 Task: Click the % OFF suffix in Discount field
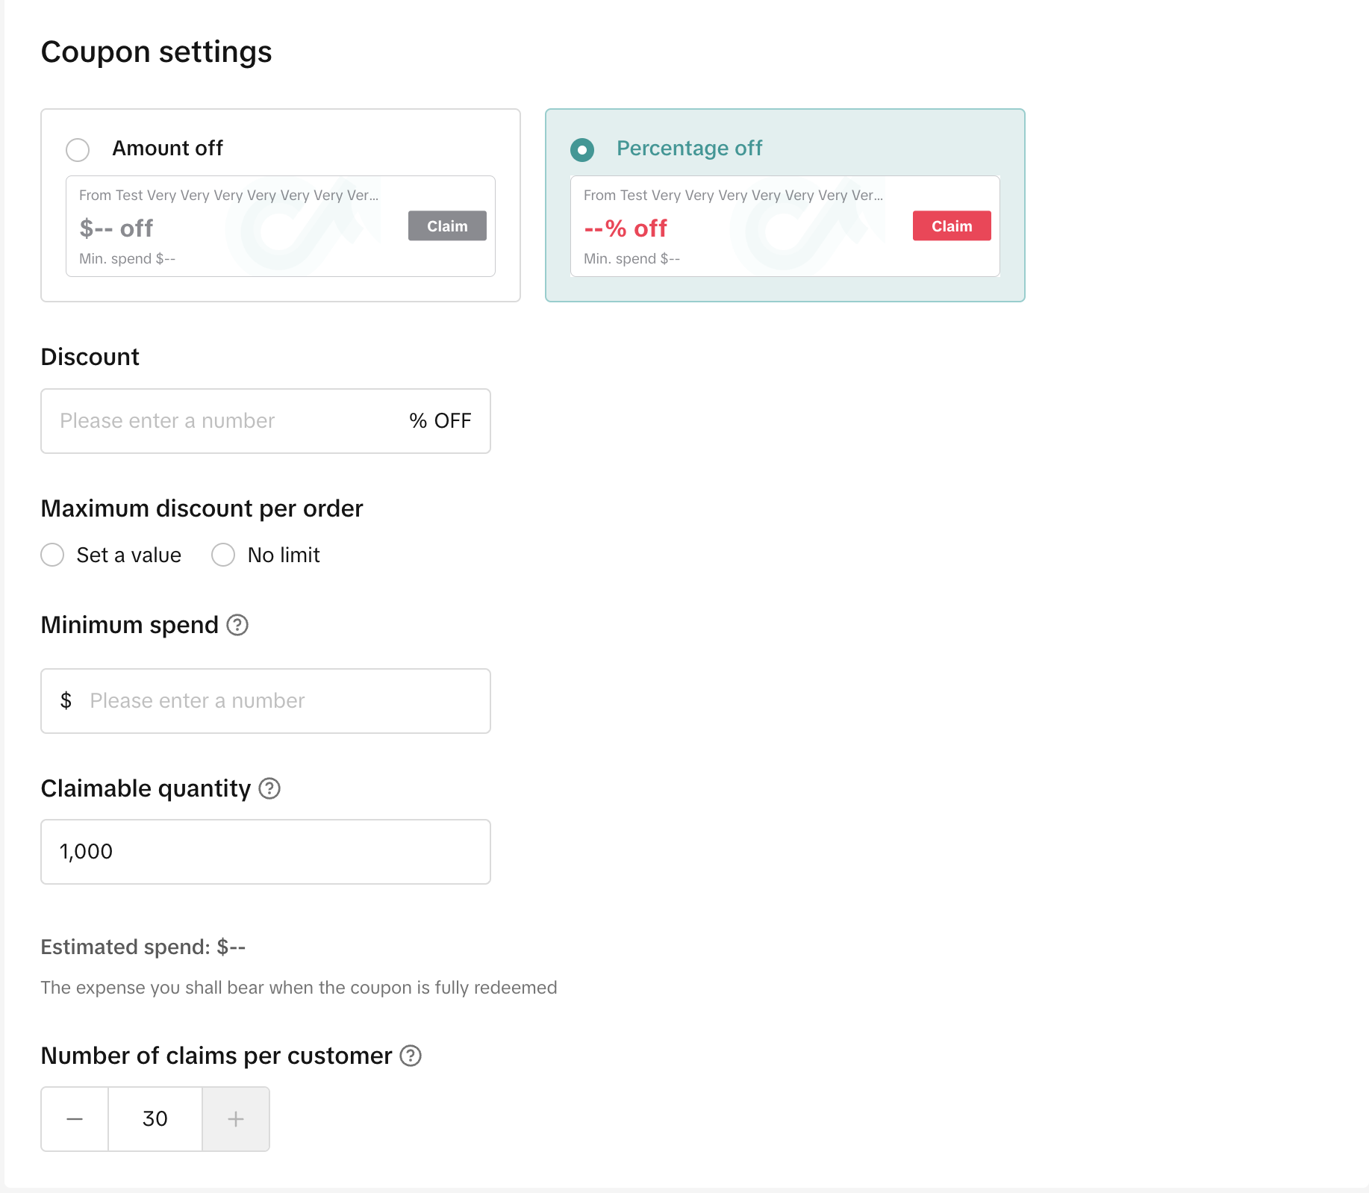440,421
